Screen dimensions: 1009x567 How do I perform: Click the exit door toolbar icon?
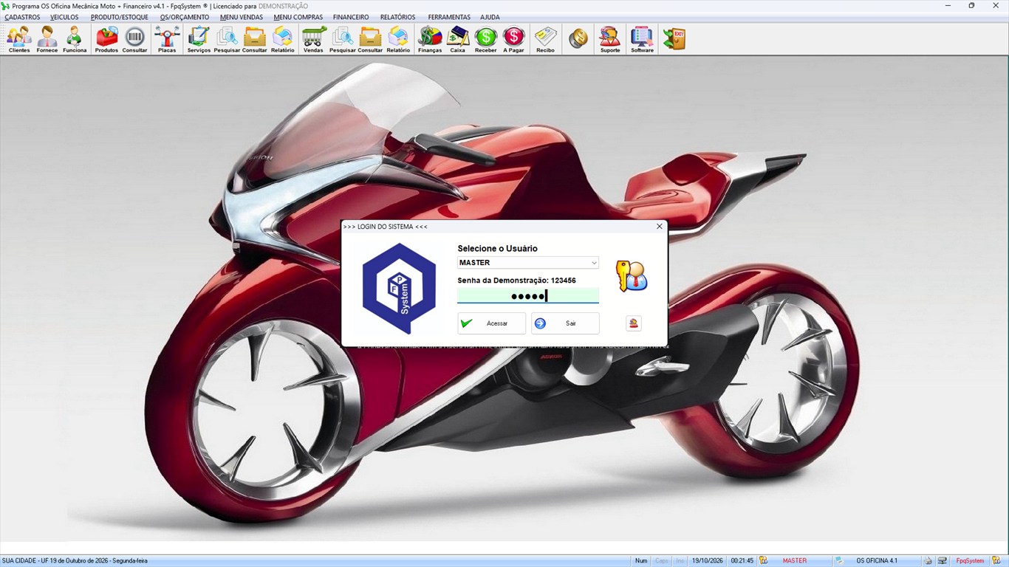click(674, 39)
